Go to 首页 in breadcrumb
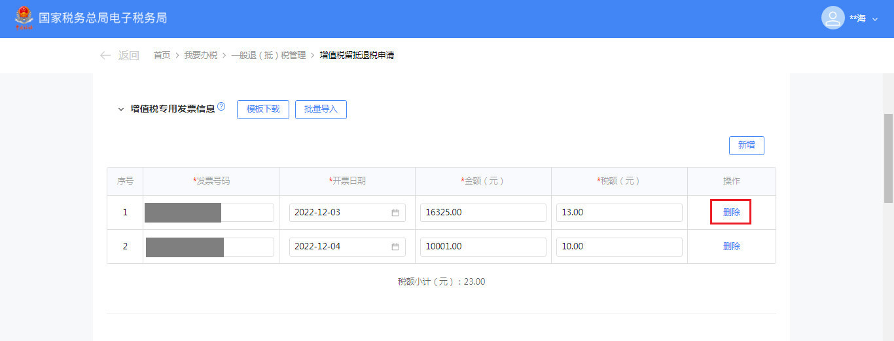894x341 pixels. 162,56
